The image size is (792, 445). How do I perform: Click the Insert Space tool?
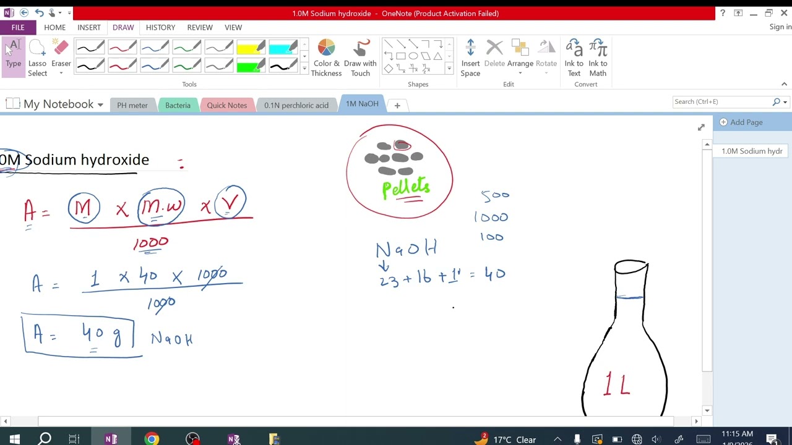tap(470, 58)
